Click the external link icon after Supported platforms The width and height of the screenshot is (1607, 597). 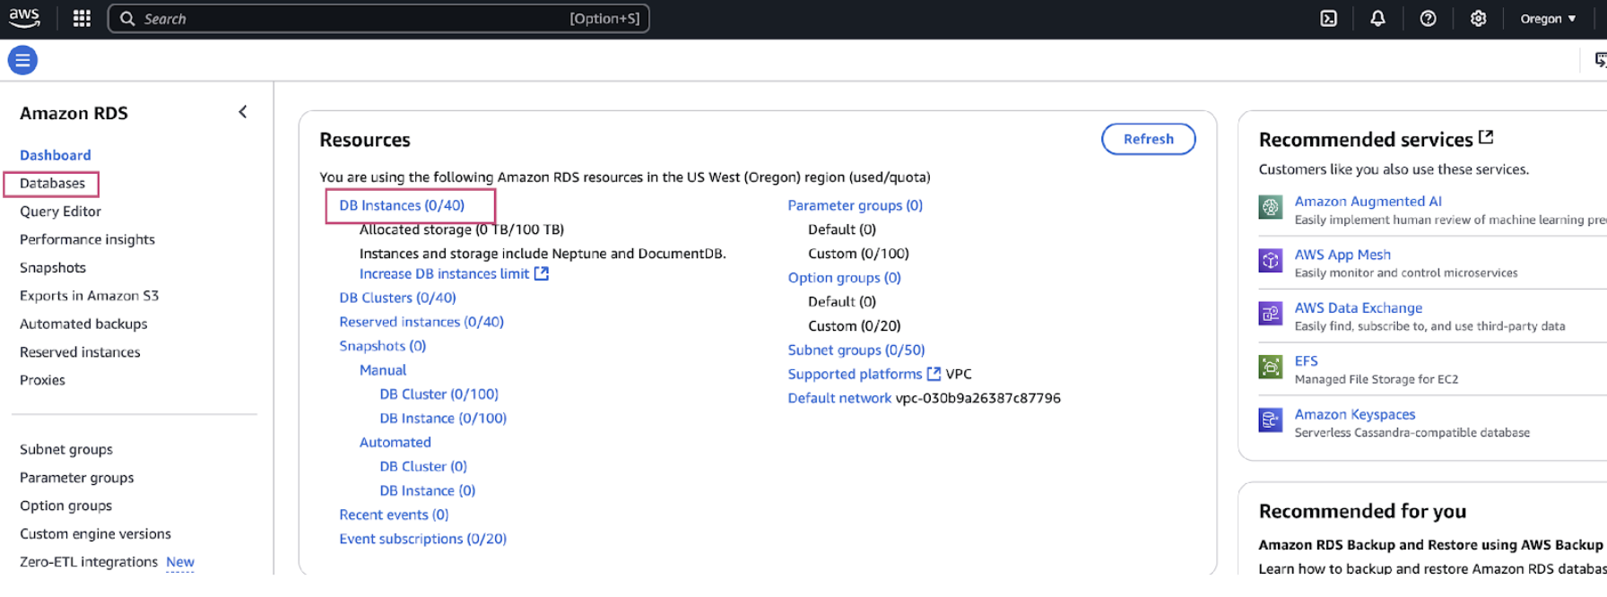click(x=934, y=373)
